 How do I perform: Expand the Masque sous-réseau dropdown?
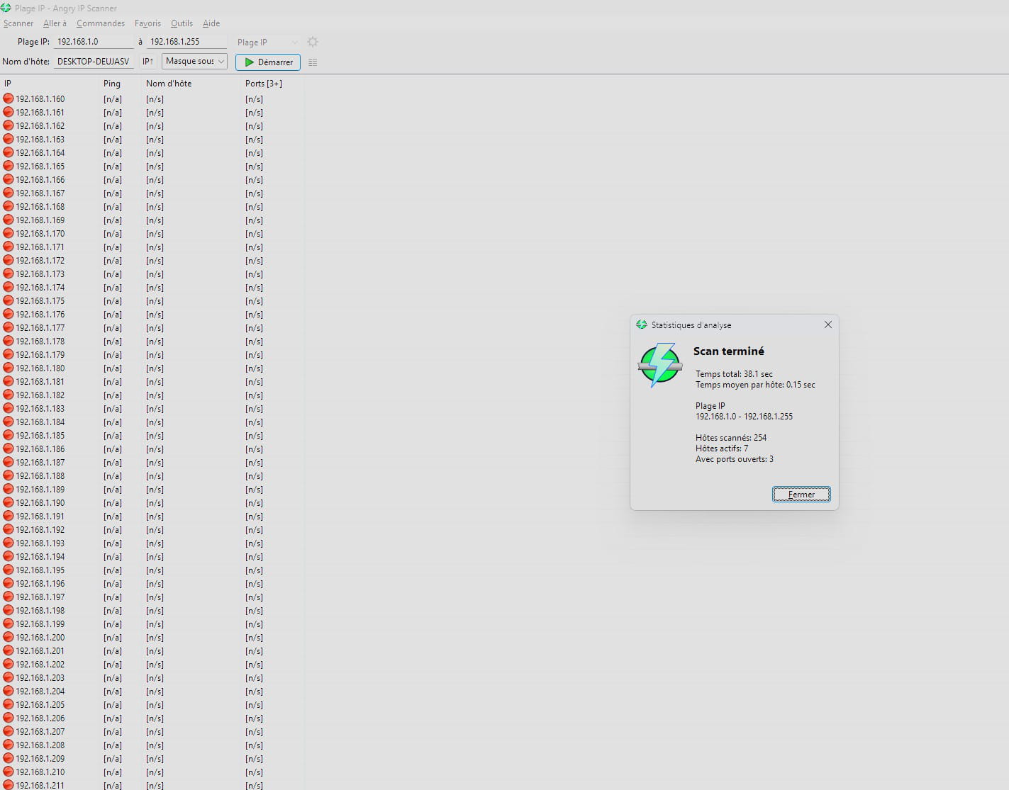point(194,62)
